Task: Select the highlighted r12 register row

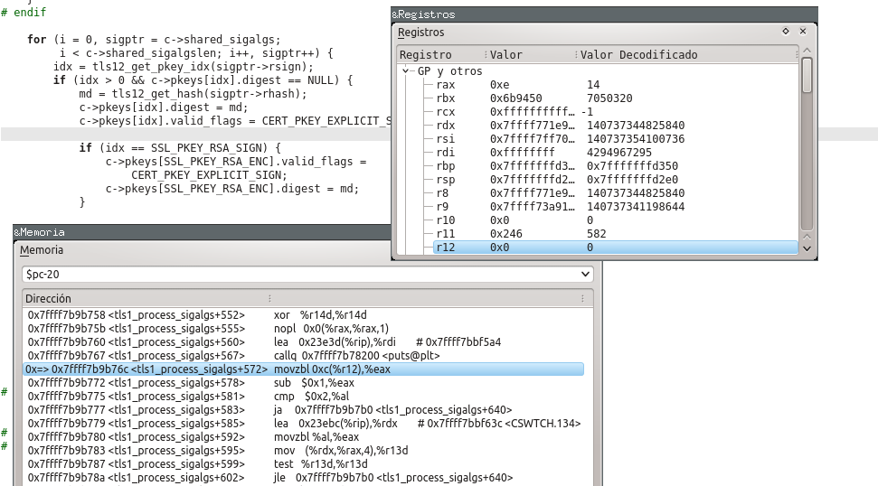Action: (x=616, y=248)
